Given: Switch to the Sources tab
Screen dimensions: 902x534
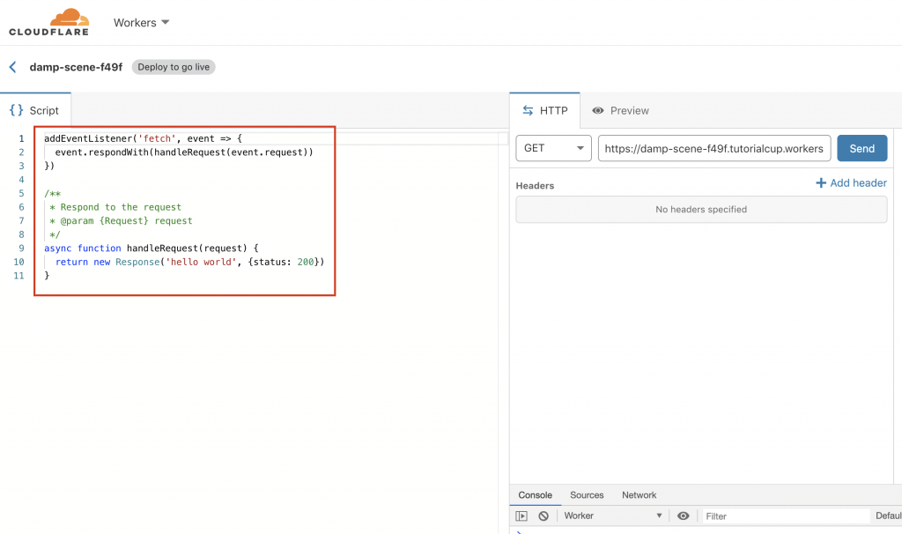Looking at the screenshot, I should (587, 495).
